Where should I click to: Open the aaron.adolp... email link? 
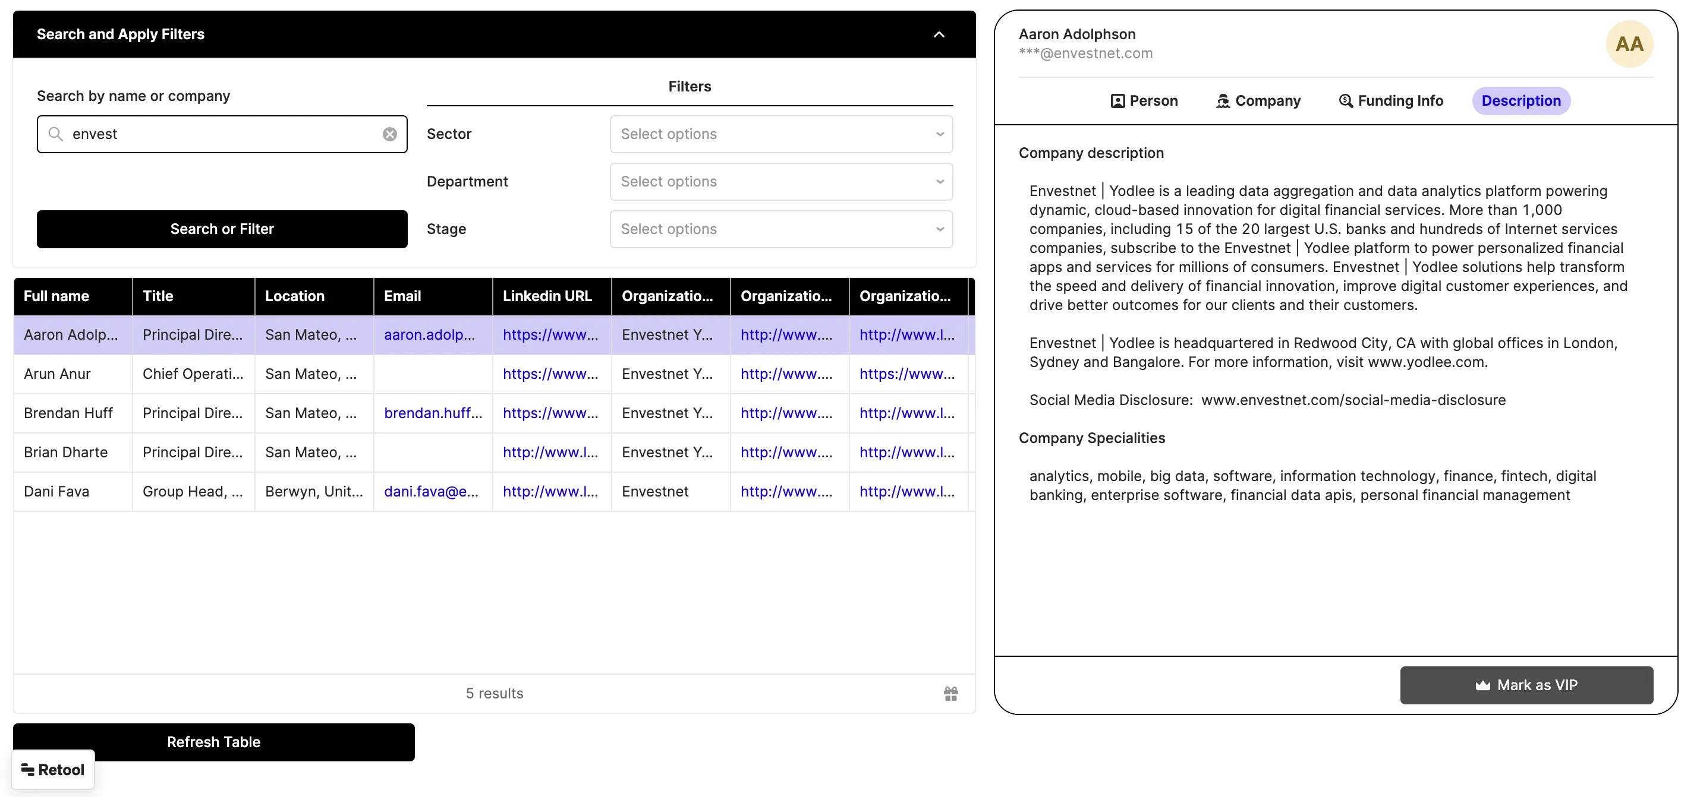(x=430, y=335)
